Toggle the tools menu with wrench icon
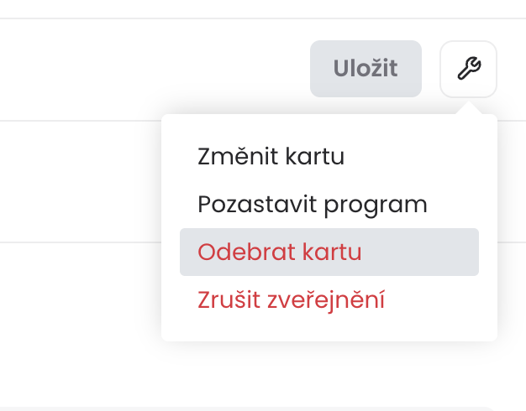The height and width of the screenshot is (411, 526). pyautogui.click(x=468, y=69)
